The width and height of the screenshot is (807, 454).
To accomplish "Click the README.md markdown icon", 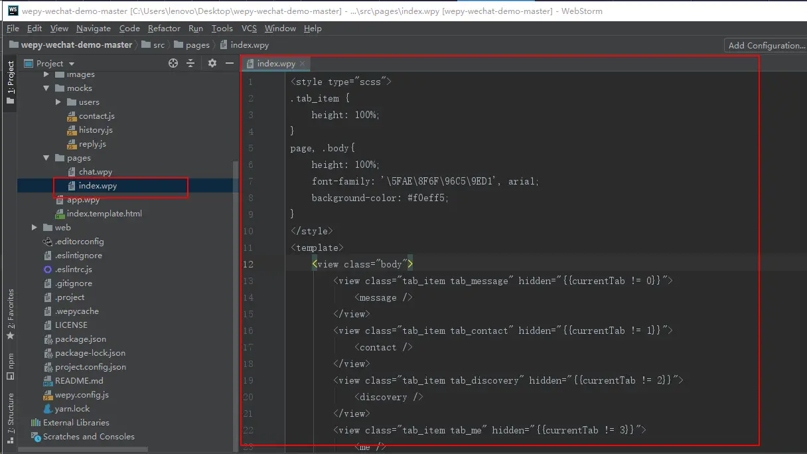I will point(48,381).
